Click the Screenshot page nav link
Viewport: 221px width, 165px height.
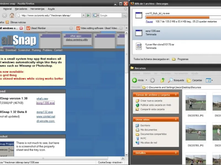pos(24,50)
